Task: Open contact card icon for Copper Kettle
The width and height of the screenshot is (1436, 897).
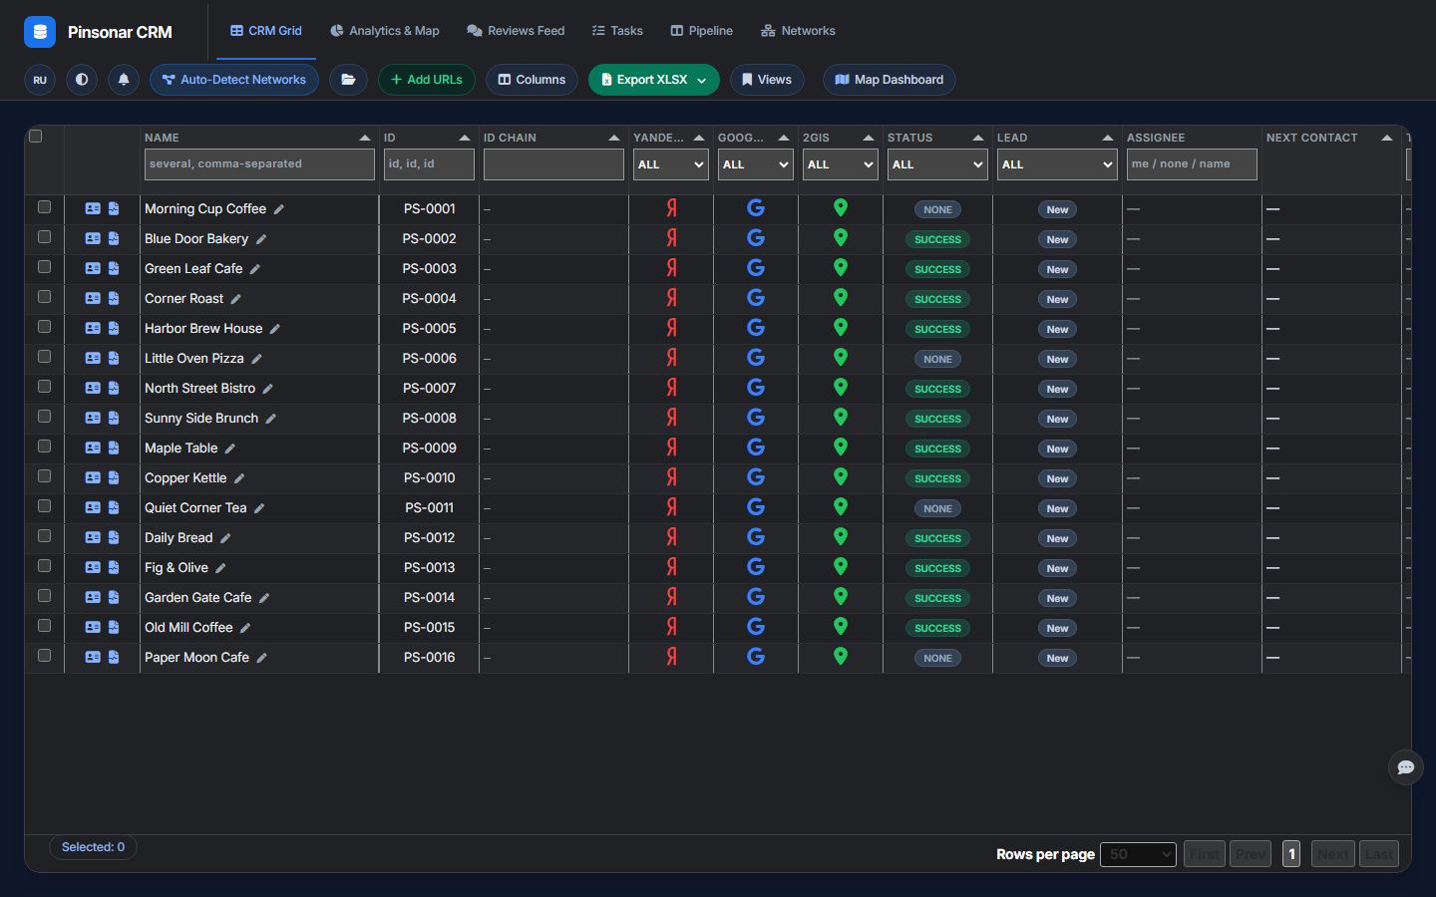Action: coord(93,478)
